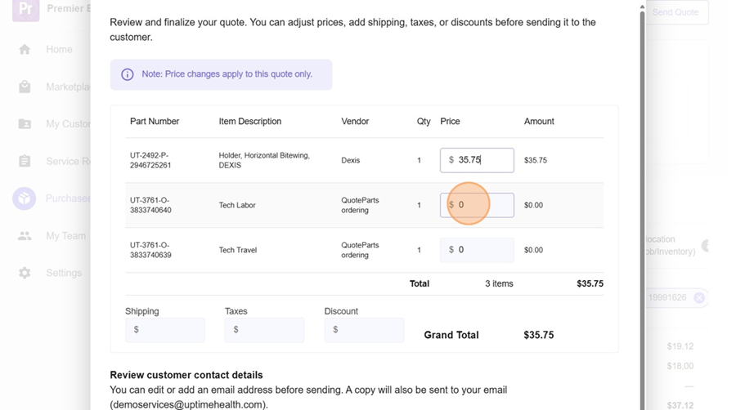The image size is (736, 410).
Task: Click the Purchases box icon
Action: (x=25, y=198)
